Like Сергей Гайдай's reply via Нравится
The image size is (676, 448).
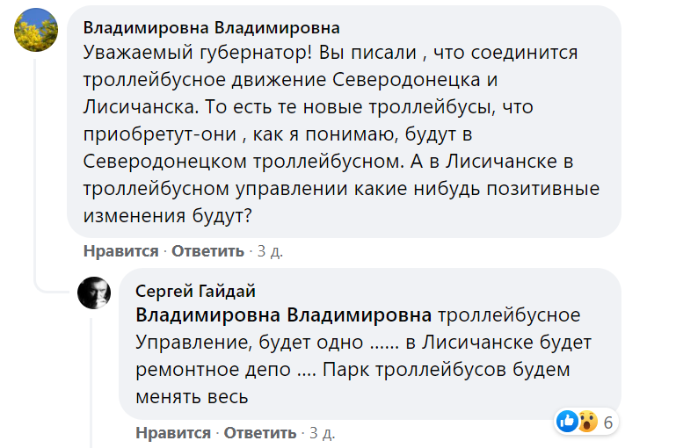pos(173,433)
